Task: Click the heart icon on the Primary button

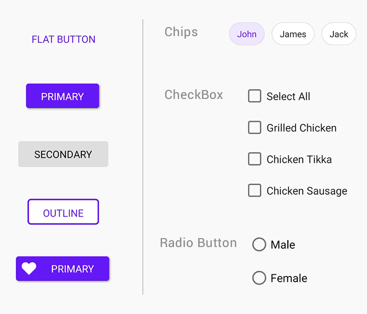Action: pyautogui.click(x=29, y=268)
